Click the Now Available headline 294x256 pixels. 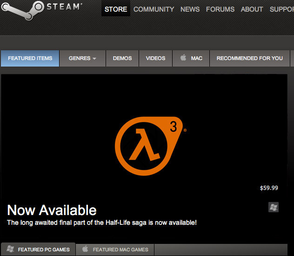click(52, 210)
